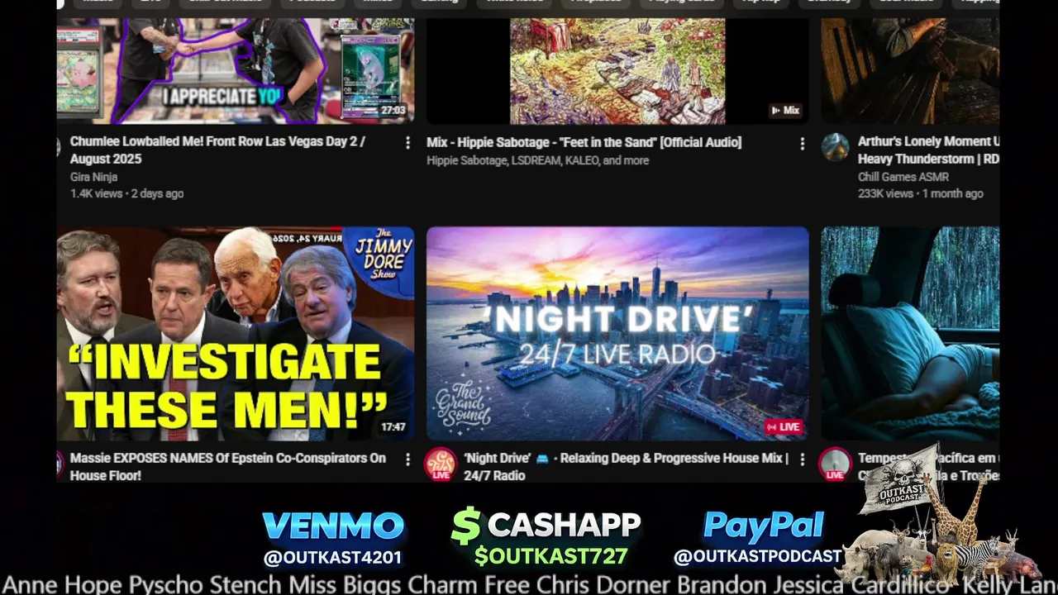Screen dimensions: 1058x595
Task: Open the Chill Games ASMR channel name
Action: point(903,177)
